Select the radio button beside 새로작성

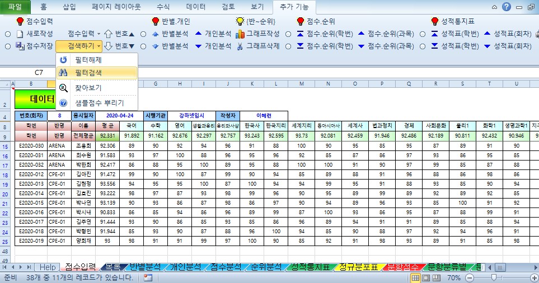click(x=8, y=34)
